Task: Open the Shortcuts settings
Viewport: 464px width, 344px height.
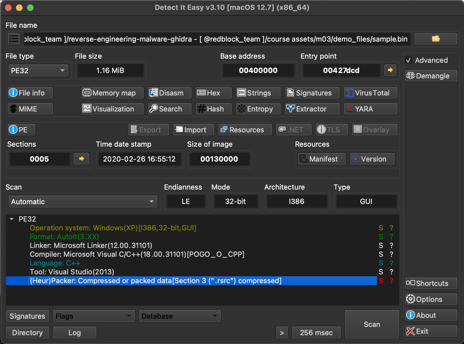Action: (x=431, y=283)
